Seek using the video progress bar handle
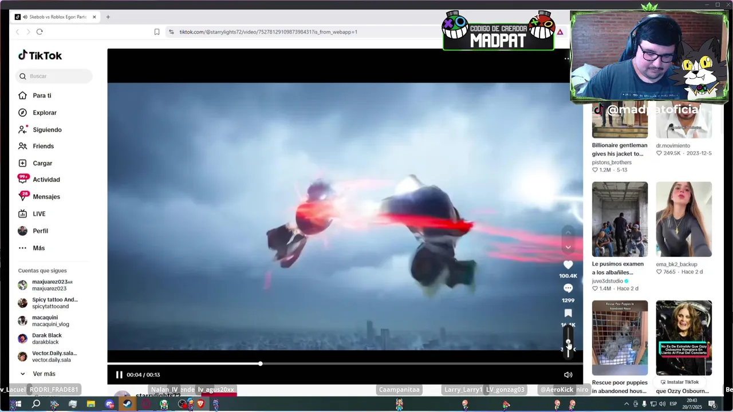The image size is (733, 412). click(261, 363)
